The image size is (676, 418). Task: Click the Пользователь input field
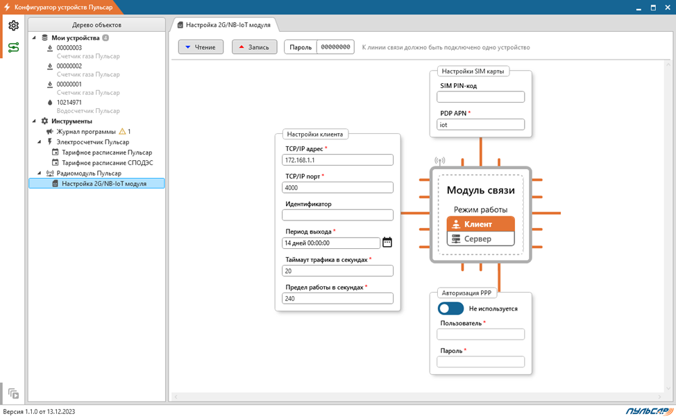481,334
